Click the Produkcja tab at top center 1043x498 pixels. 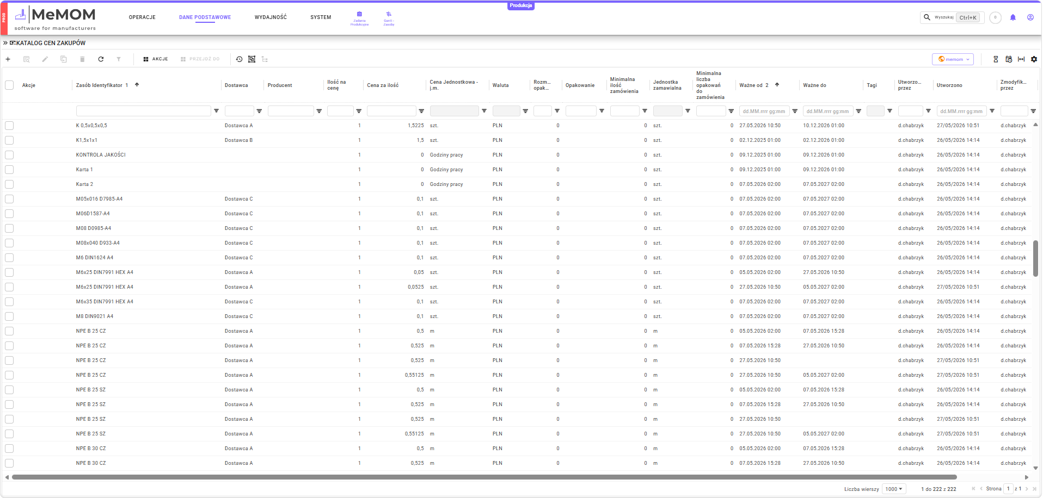(521, 5)
